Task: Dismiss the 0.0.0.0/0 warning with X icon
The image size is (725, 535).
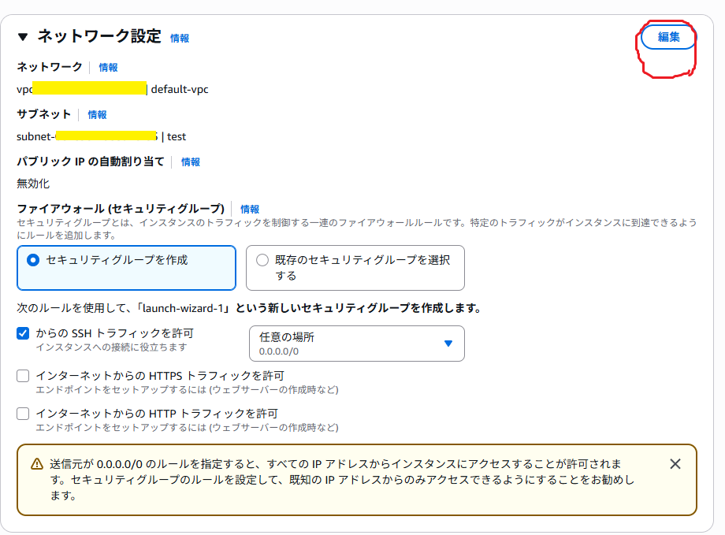Action: coord(675,464)
